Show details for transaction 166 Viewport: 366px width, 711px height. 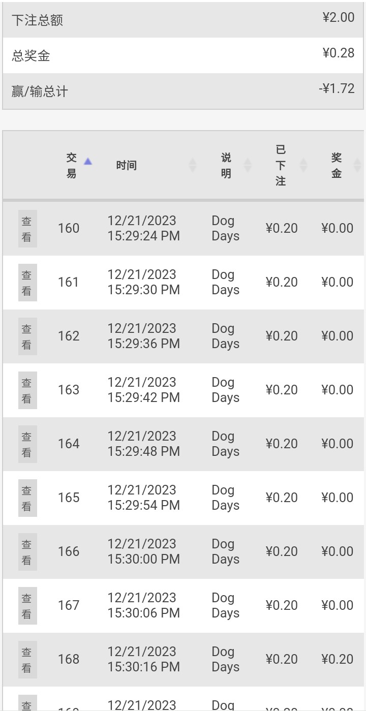(27, 552)
